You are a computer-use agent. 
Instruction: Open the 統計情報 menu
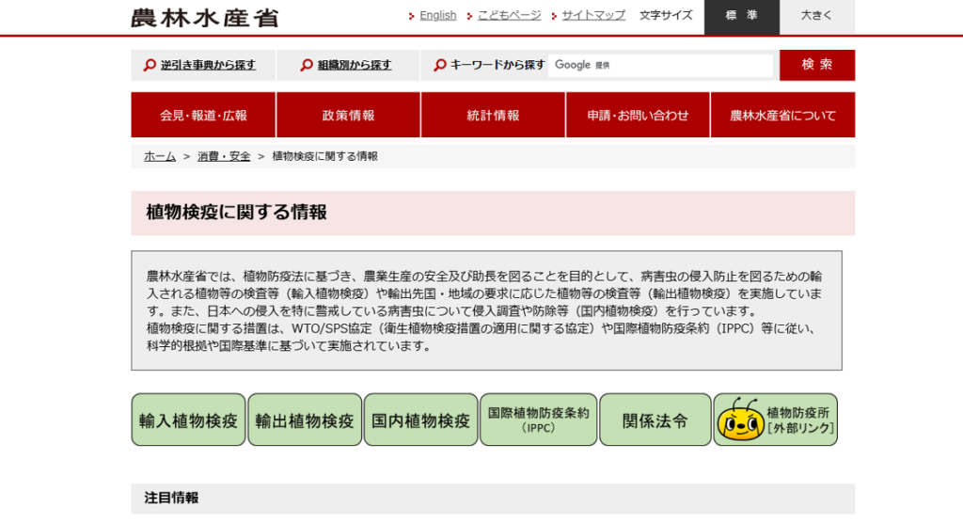(x=493, y=116)
